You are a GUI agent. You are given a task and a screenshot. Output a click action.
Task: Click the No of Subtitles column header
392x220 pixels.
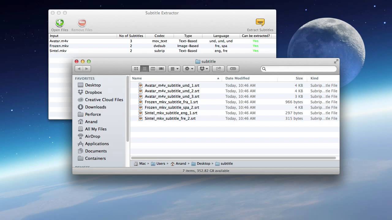click(x=131, y=36)
